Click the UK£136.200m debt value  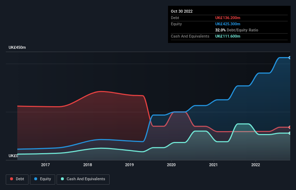pyautogui.click(x=227, y=18)
